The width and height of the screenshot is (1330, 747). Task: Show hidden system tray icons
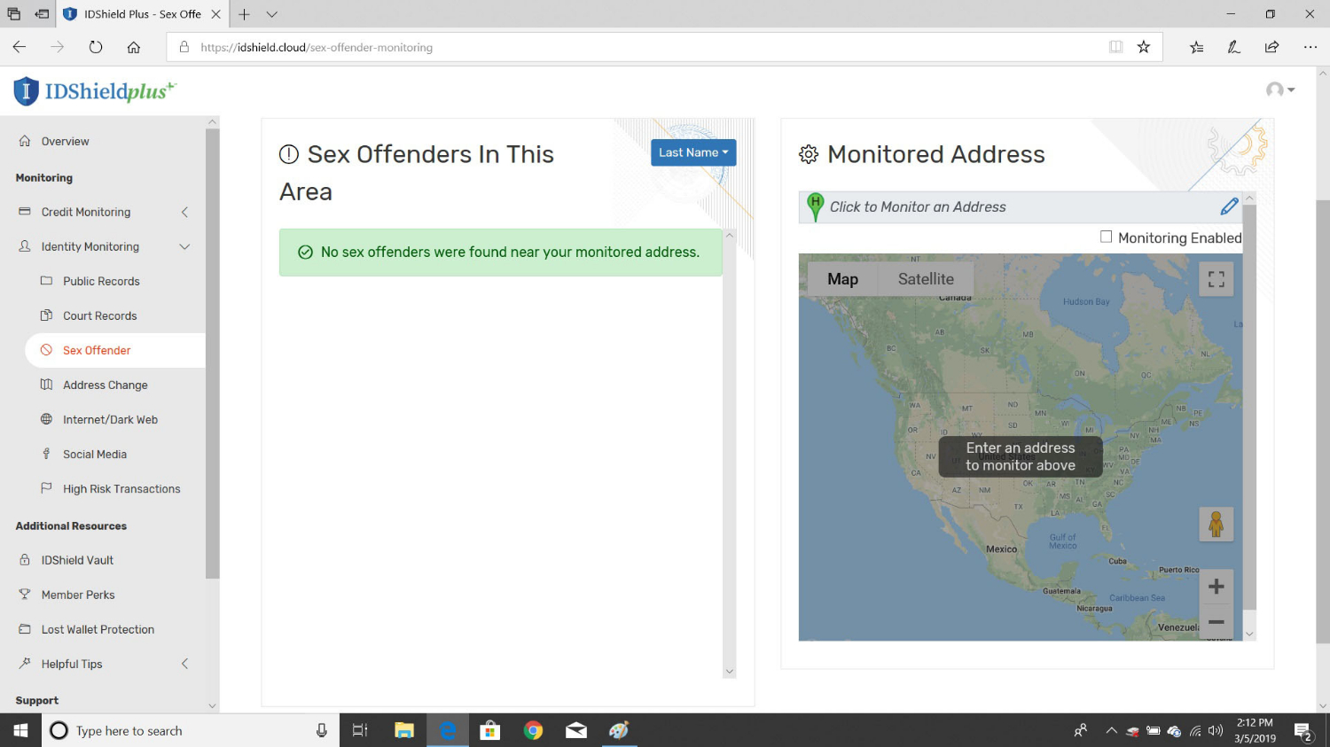click(1111, 731)
